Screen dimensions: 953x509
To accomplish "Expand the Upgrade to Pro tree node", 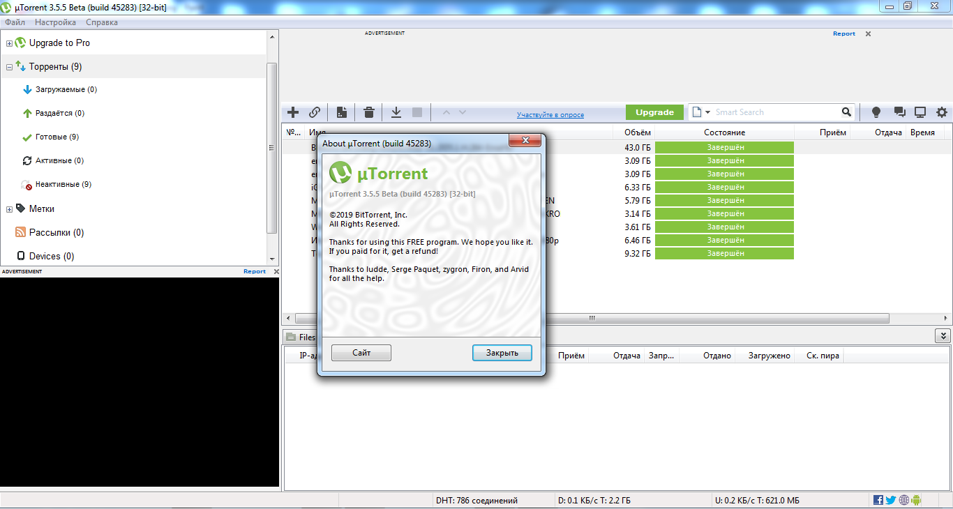I will tap(9, 43).
